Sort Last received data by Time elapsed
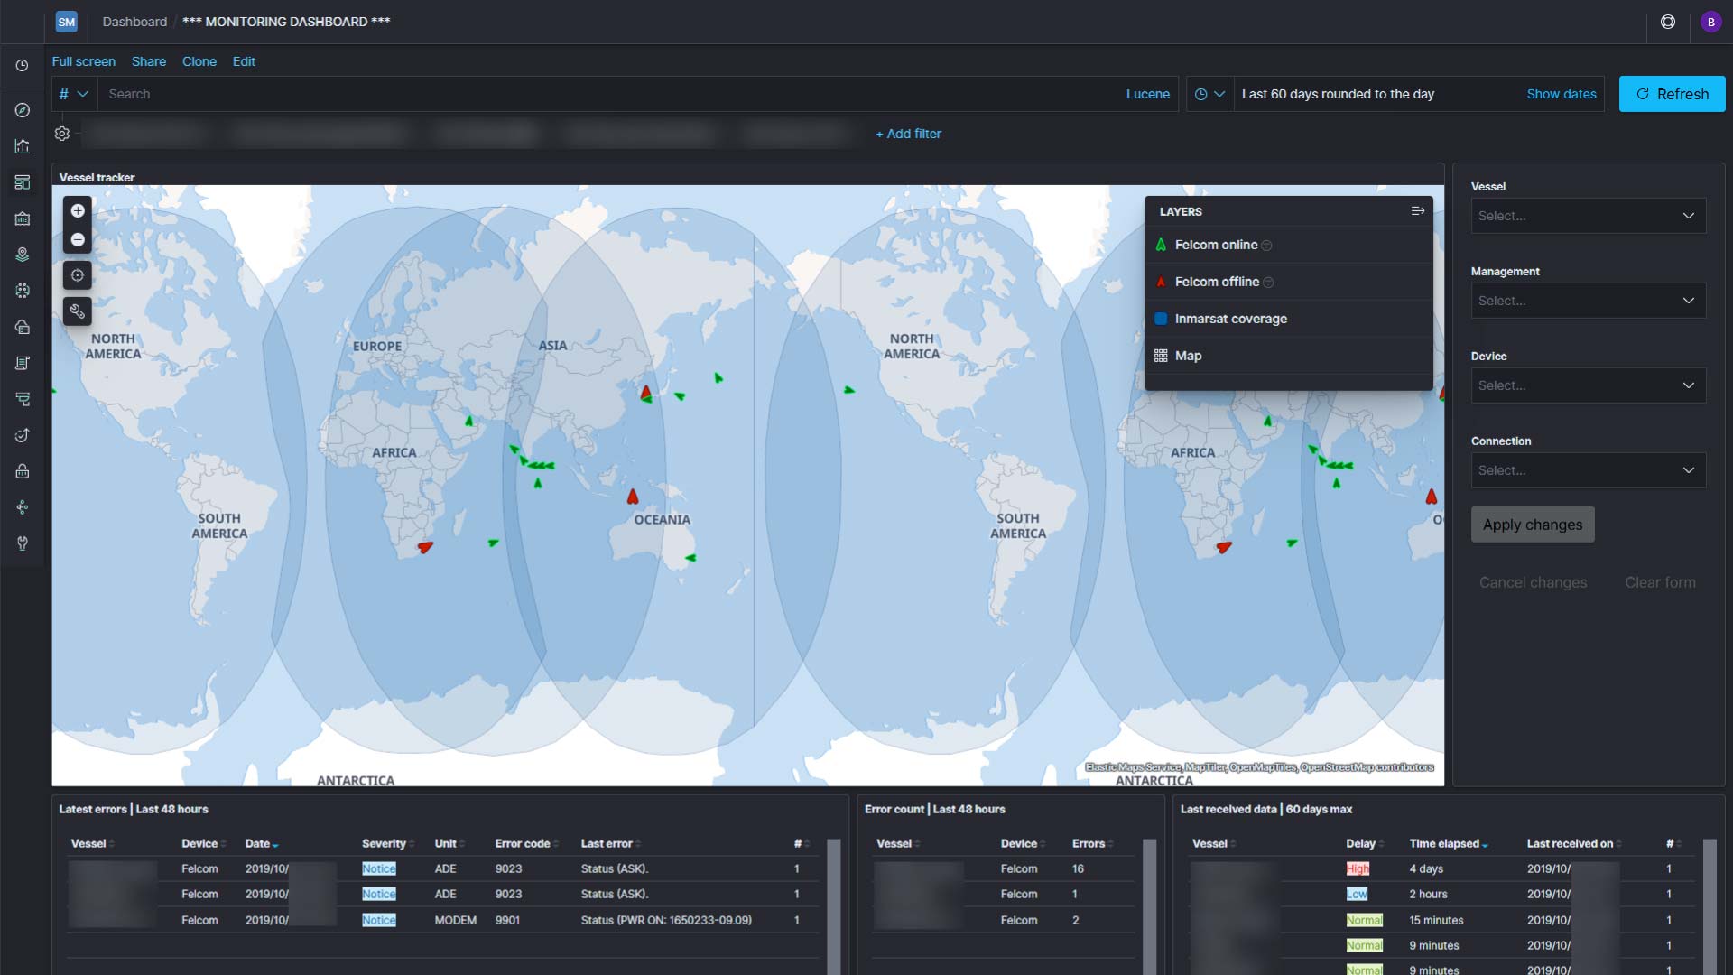The width and height of the screenshot is (1733, 975). click(x=1449, y=843)
